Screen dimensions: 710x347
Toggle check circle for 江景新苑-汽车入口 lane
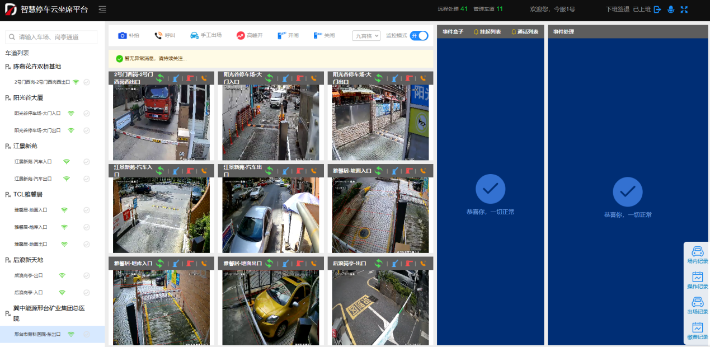coord(87,162)
